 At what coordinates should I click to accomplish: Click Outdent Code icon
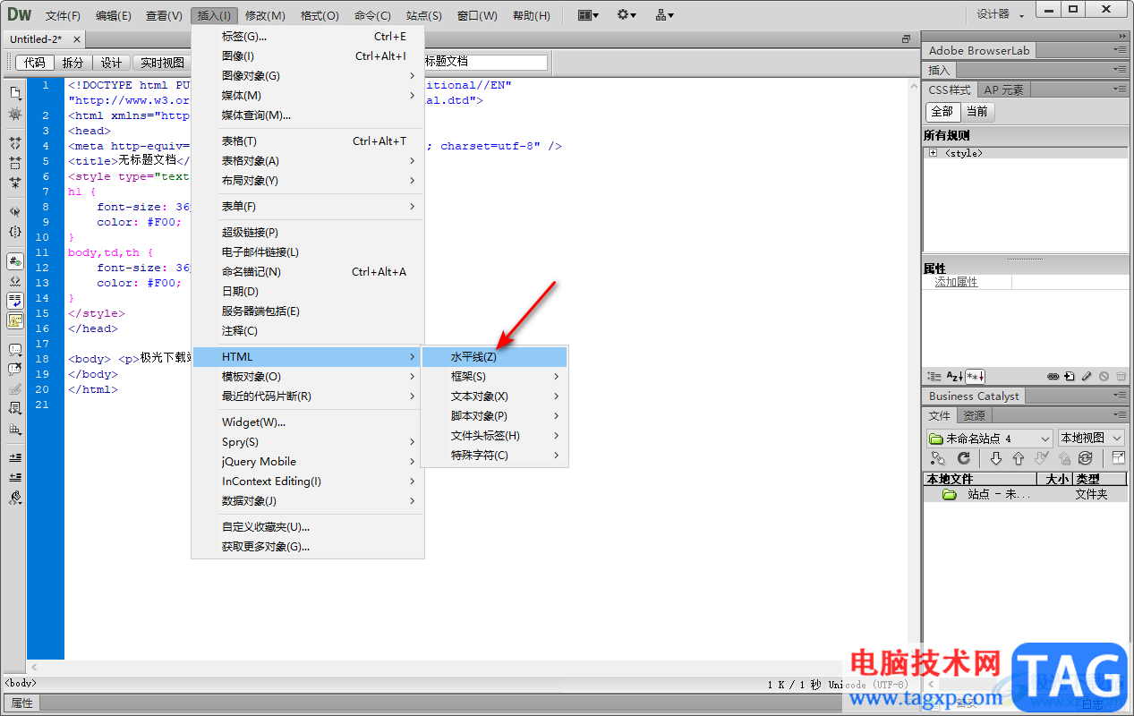[x=15, y=477]
